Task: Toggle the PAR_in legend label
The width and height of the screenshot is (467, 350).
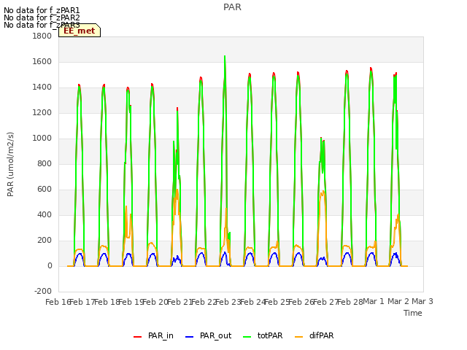Action: [161, 335]
